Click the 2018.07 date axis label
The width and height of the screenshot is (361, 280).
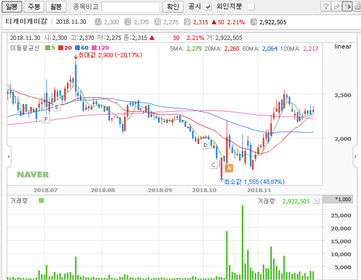tap(45, 190)
